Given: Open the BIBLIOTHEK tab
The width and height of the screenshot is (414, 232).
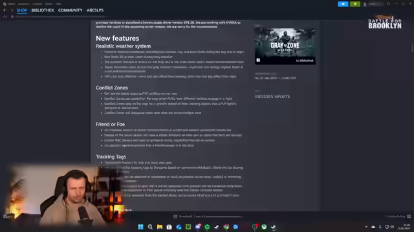Looking at the screenshot, I should (43, 10).
